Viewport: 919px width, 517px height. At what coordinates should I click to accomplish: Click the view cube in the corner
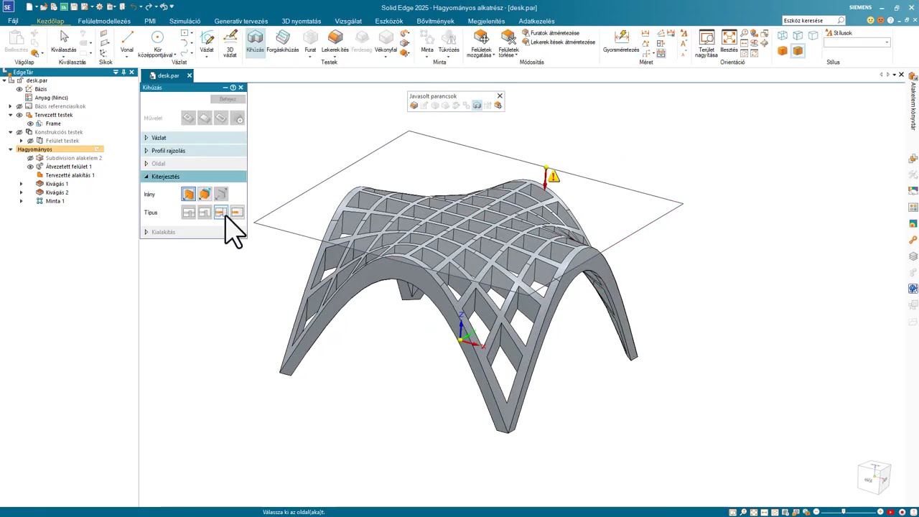pyautogui.click(x=874, y=478)
